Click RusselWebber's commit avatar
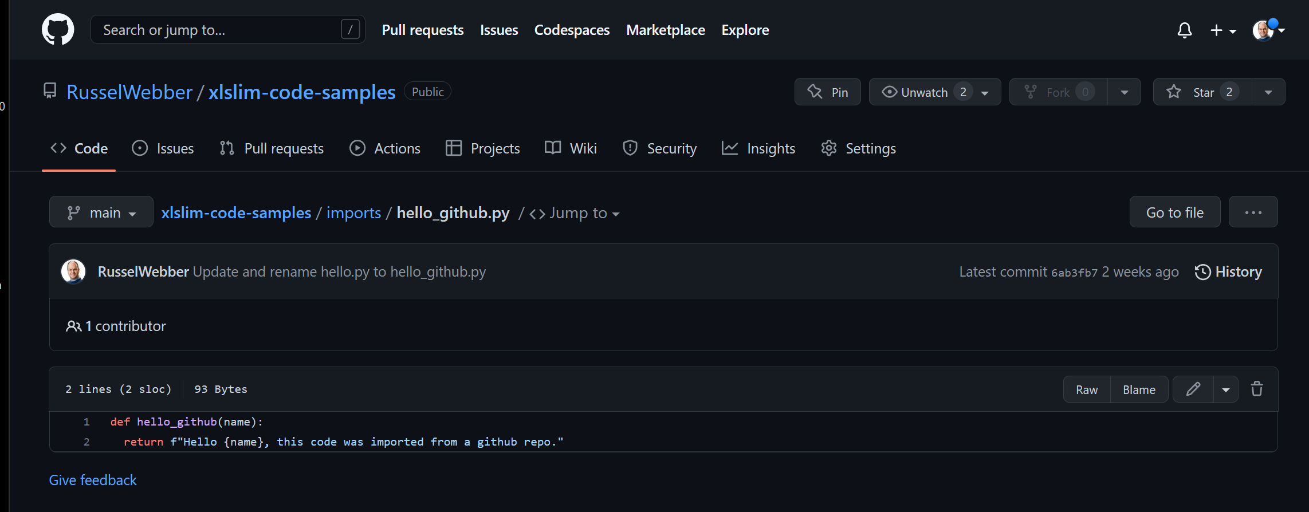Viewport: 1309px width, 512px height. [x=73, y=271]
